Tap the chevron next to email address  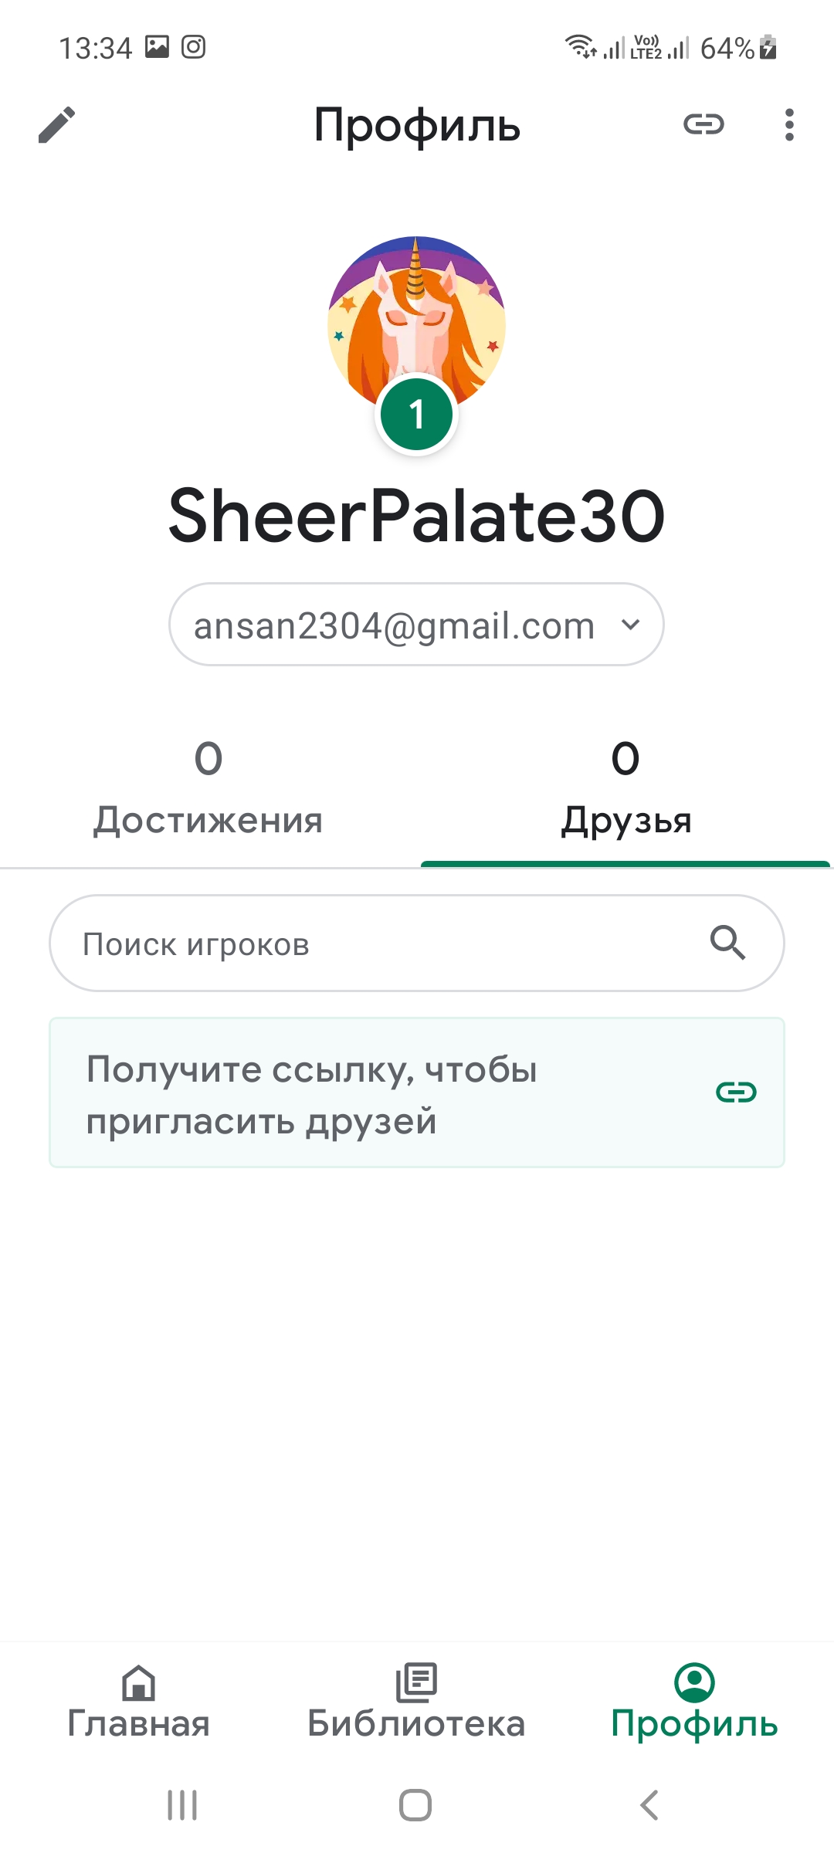click(631, 625)
